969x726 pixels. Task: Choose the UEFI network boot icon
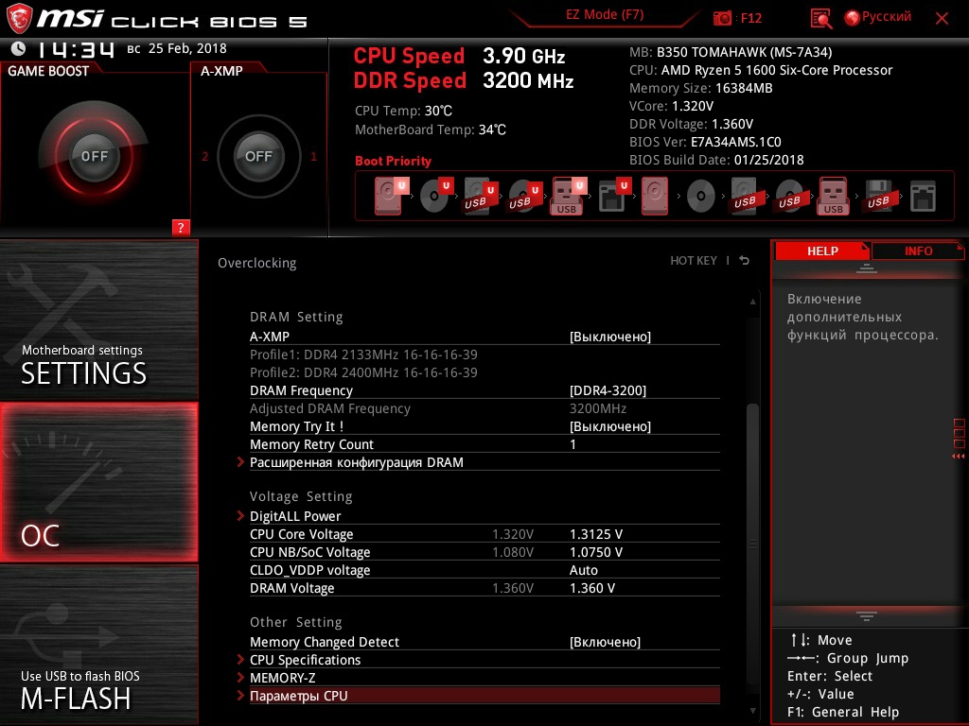(x=614, y=197)
